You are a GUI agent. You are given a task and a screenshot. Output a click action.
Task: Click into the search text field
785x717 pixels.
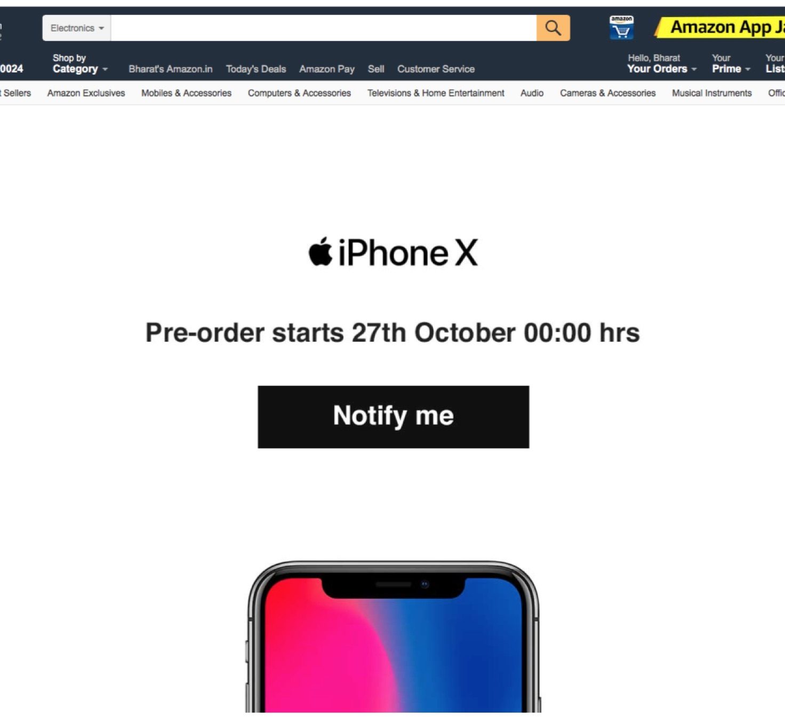tap(324, 28)
